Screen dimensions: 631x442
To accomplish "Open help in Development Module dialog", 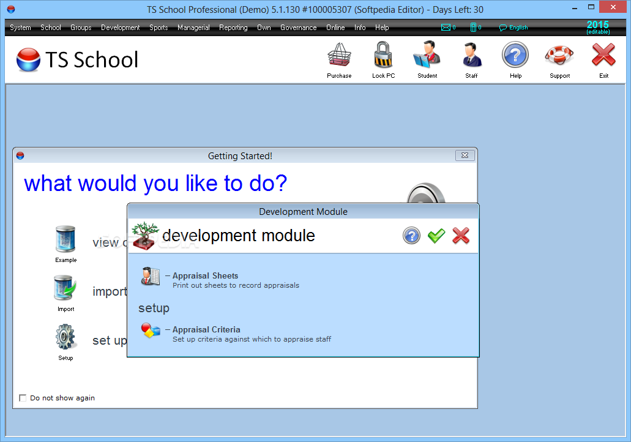I will click(x=411, y=236).
